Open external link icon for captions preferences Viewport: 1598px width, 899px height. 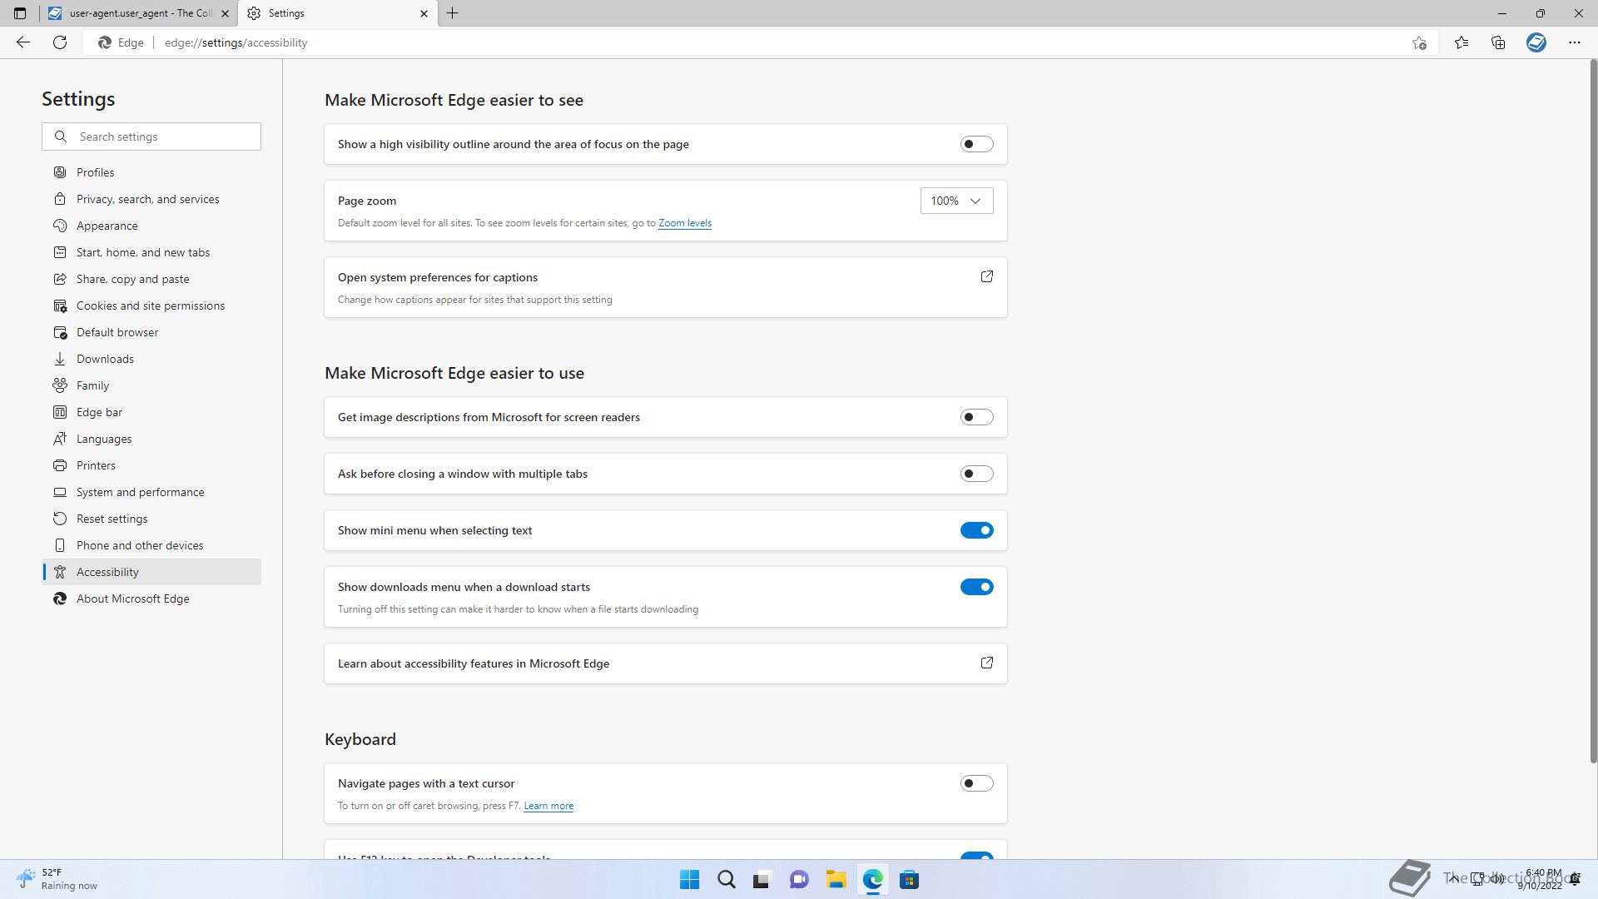[987, 276]
